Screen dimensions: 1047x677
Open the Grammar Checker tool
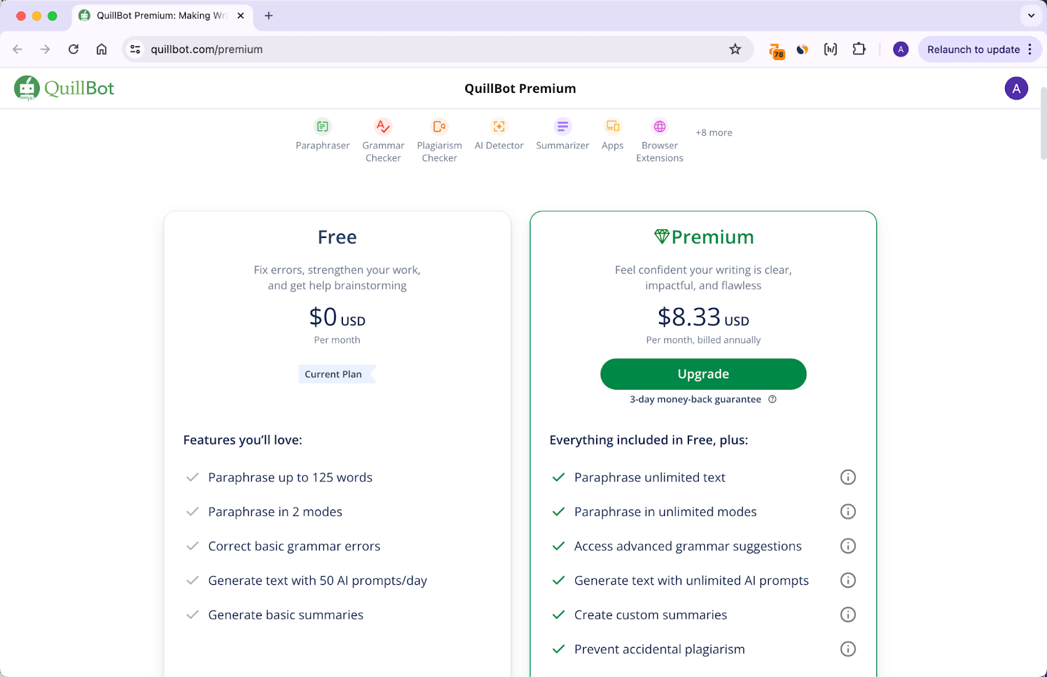coord(383,139)
